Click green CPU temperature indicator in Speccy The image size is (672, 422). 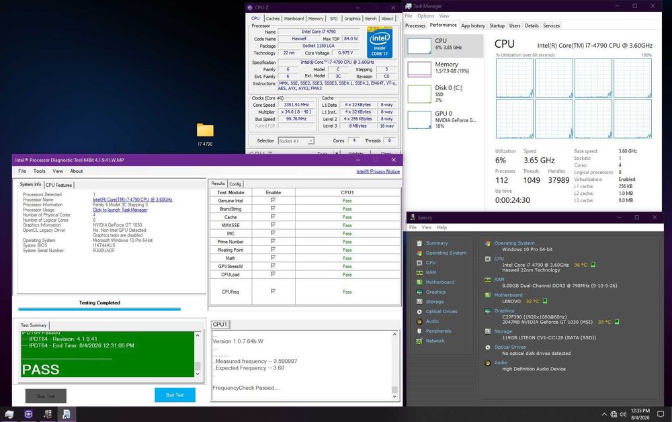click(593, 265)
